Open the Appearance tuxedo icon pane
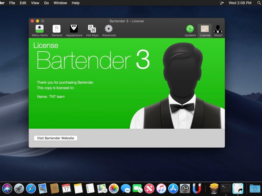This screenshot has height=196, width=262. tap(74, 31)
